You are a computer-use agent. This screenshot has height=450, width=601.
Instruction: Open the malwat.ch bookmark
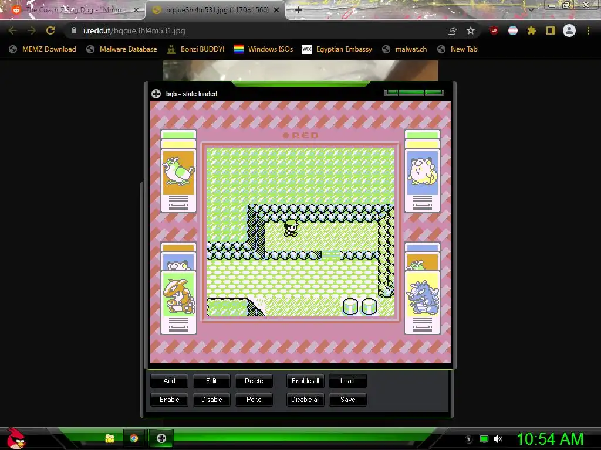pyautogui.click(x=404, y=49)
